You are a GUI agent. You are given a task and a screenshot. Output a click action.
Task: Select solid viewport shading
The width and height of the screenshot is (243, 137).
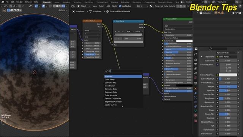(x=57, y=6)
